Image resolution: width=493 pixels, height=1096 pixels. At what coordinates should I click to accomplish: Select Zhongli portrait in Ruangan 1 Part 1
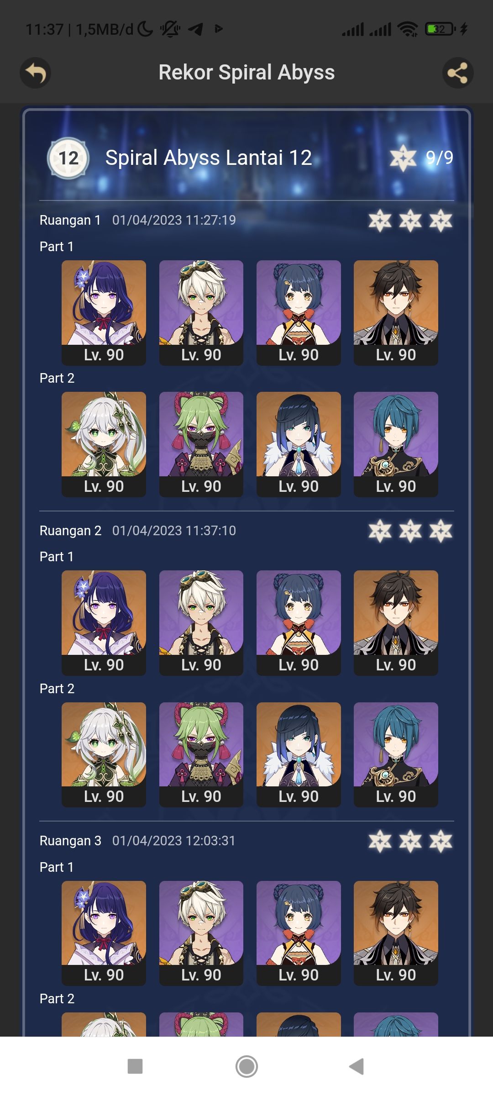point(396,313)
